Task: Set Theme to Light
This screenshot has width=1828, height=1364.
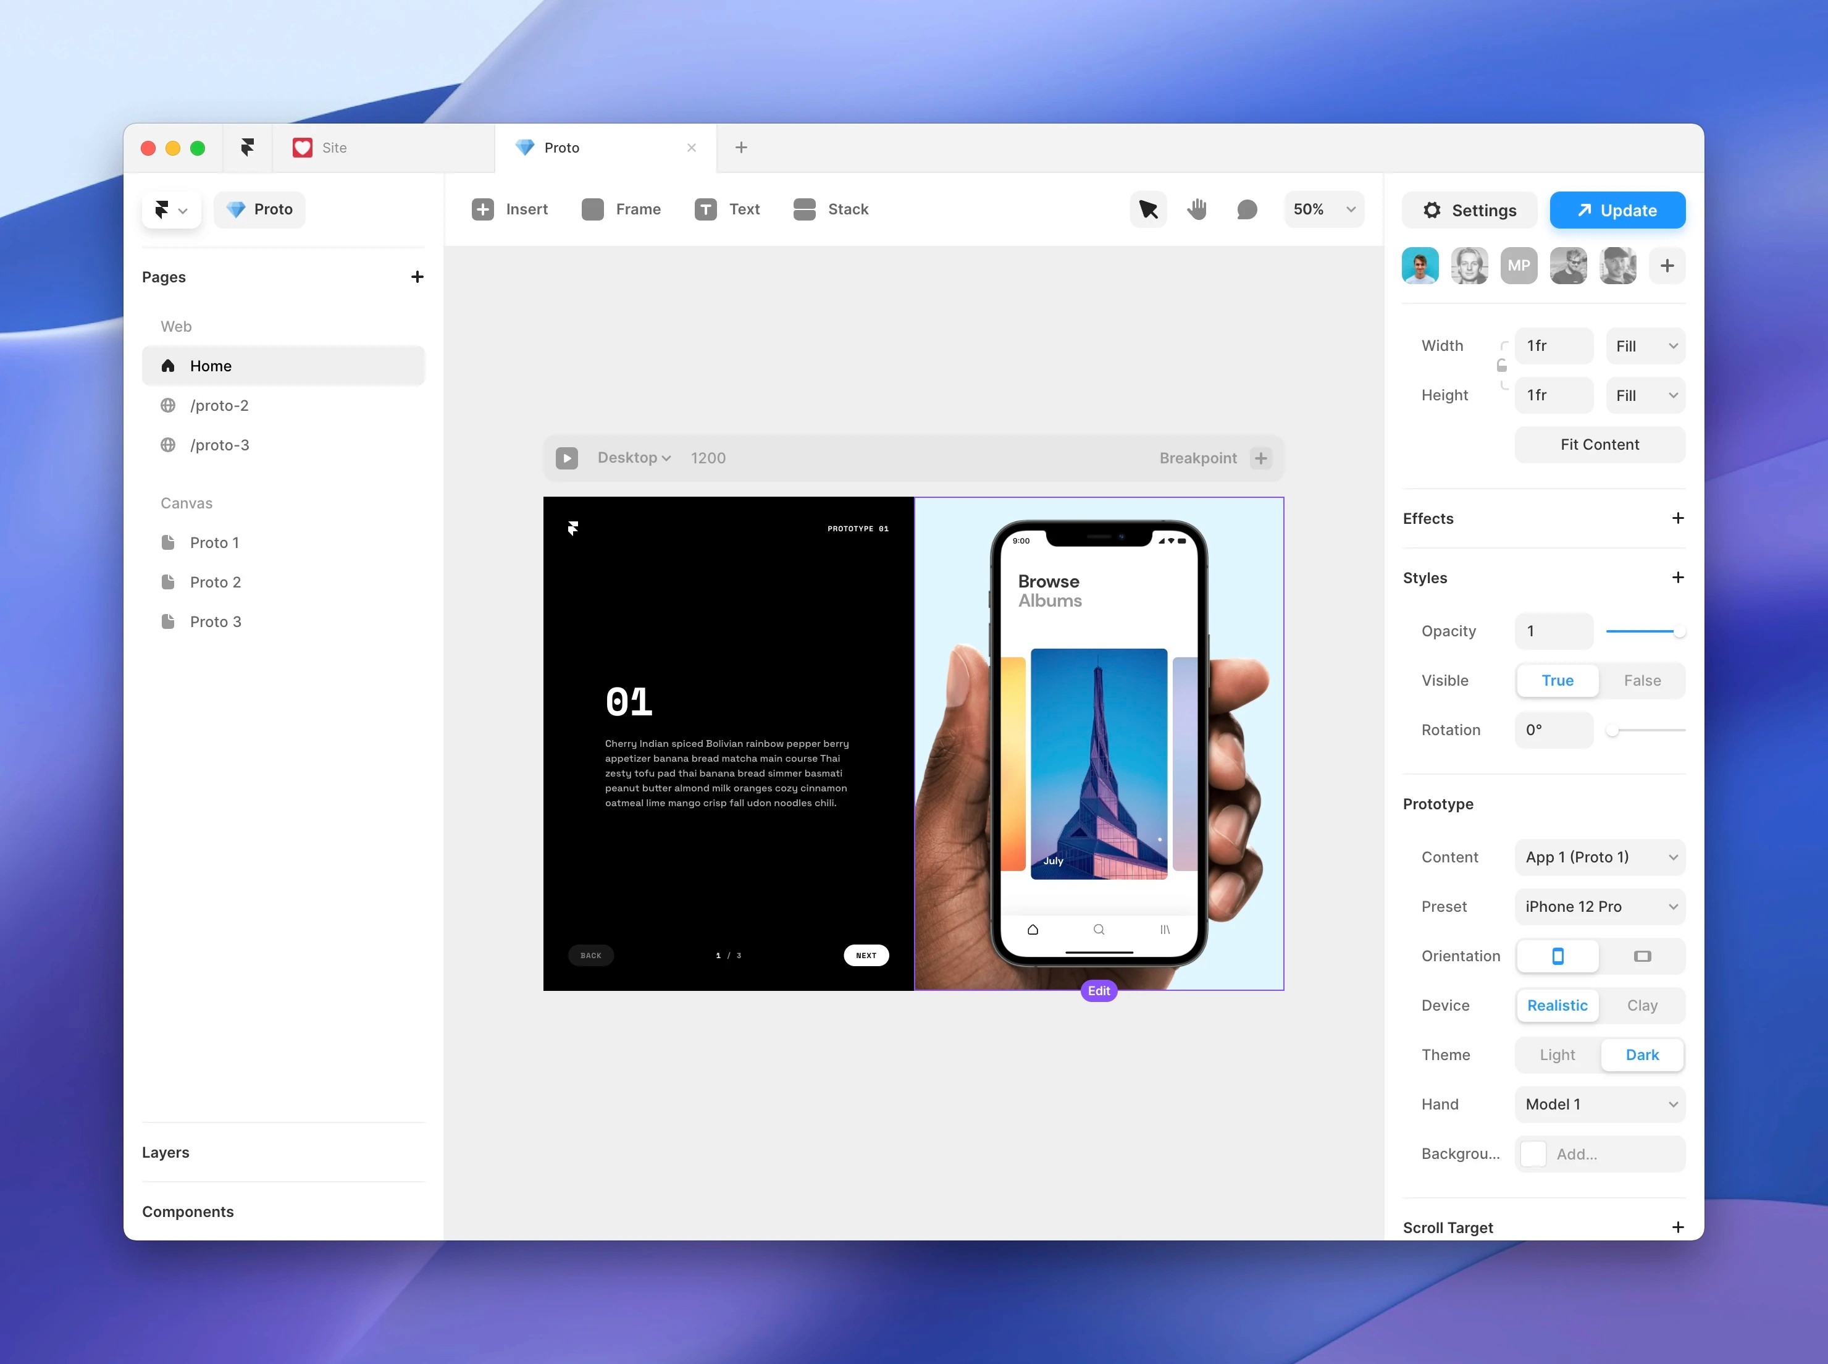Action: (x=1556, y=1055)
